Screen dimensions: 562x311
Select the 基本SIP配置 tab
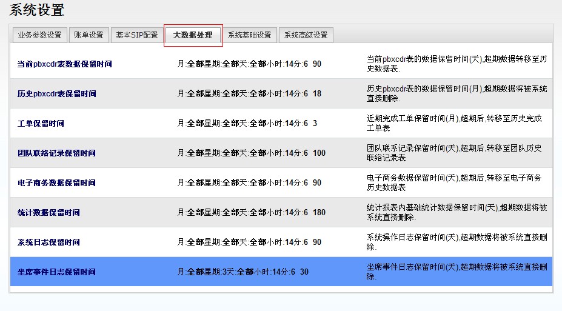coord(136,35)
